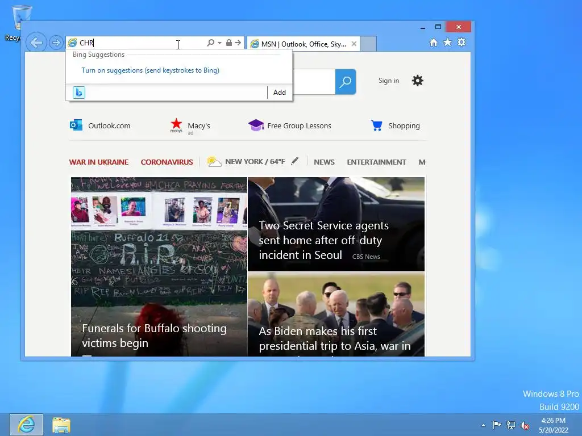Sign in to MSN
The width and height of the screenshot is (582, 436).
click(389, 81)
